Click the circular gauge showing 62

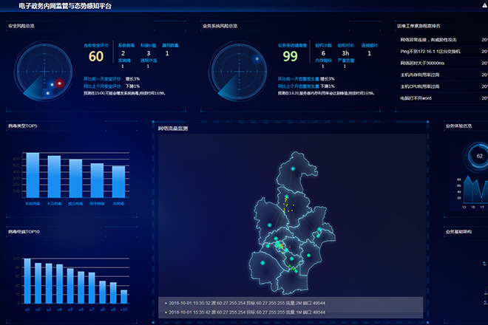tap(479, 156)
